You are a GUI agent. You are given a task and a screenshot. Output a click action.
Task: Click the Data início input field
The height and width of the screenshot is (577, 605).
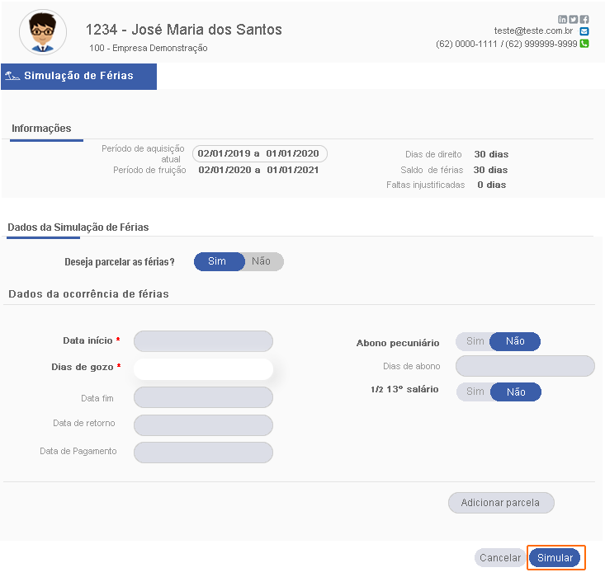coord(203,341)
